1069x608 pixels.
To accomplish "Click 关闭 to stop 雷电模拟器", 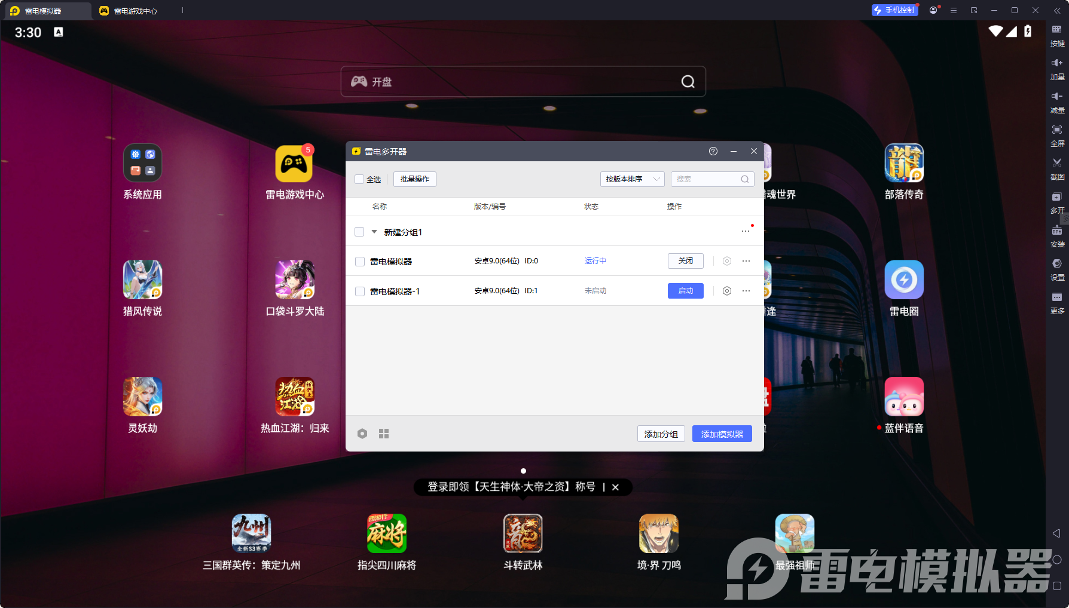I will tap(686, 261).
